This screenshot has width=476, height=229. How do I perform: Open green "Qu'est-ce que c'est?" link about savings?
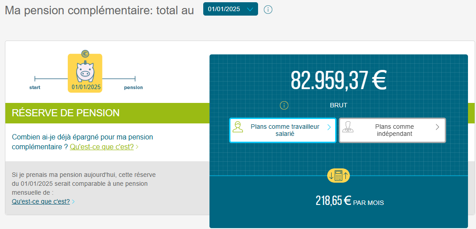(x=102, y=147)
